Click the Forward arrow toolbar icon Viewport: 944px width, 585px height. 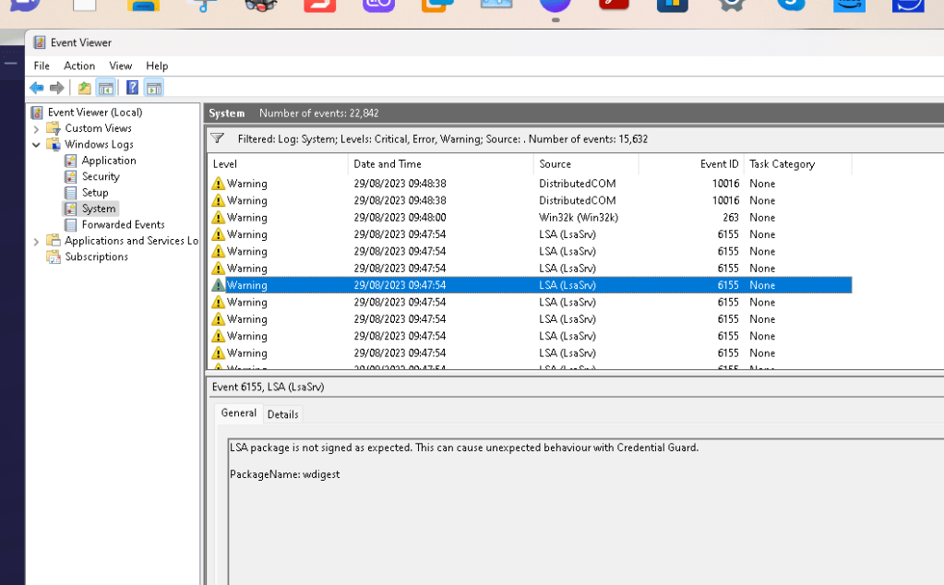click(56, 88)
